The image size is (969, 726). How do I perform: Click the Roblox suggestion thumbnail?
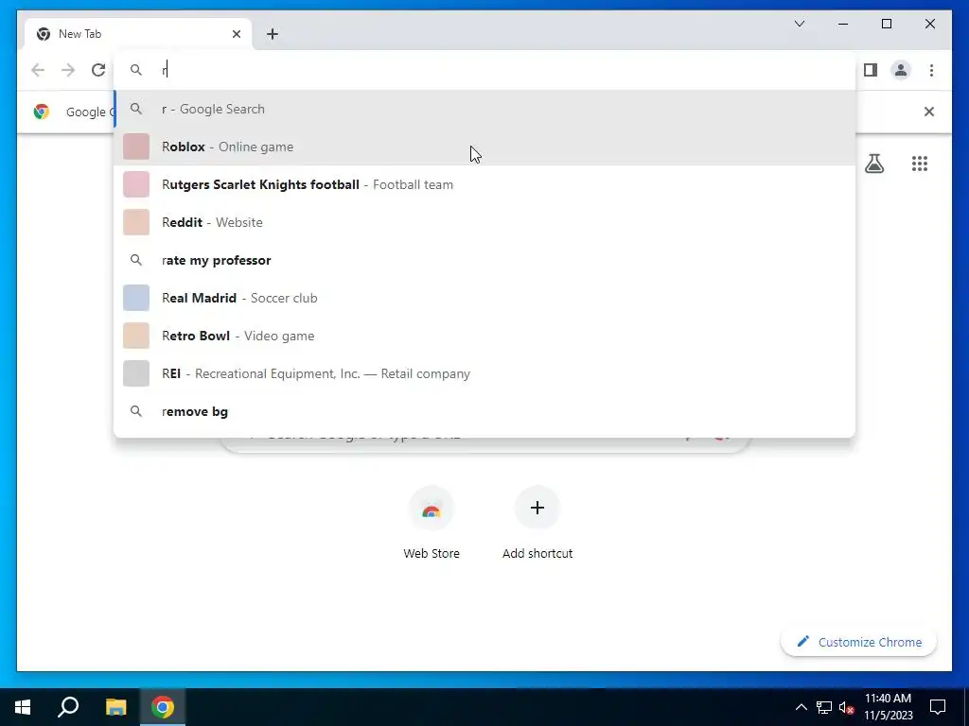click(x=136, y=147)
